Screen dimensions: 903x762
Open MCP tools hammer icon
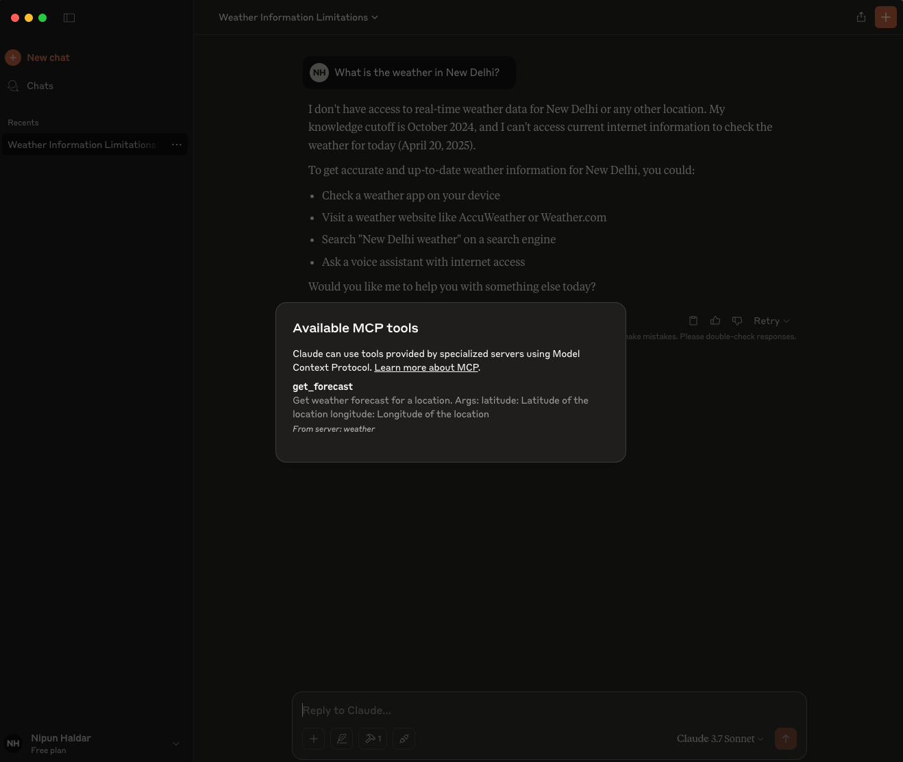373,739
